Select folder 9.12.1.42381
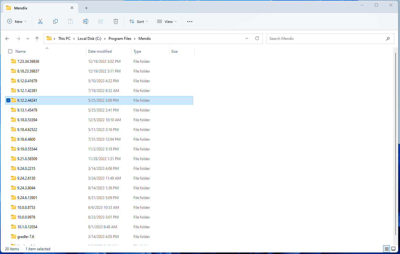Viewport: 400px width, 254px height. coord(99,90)
